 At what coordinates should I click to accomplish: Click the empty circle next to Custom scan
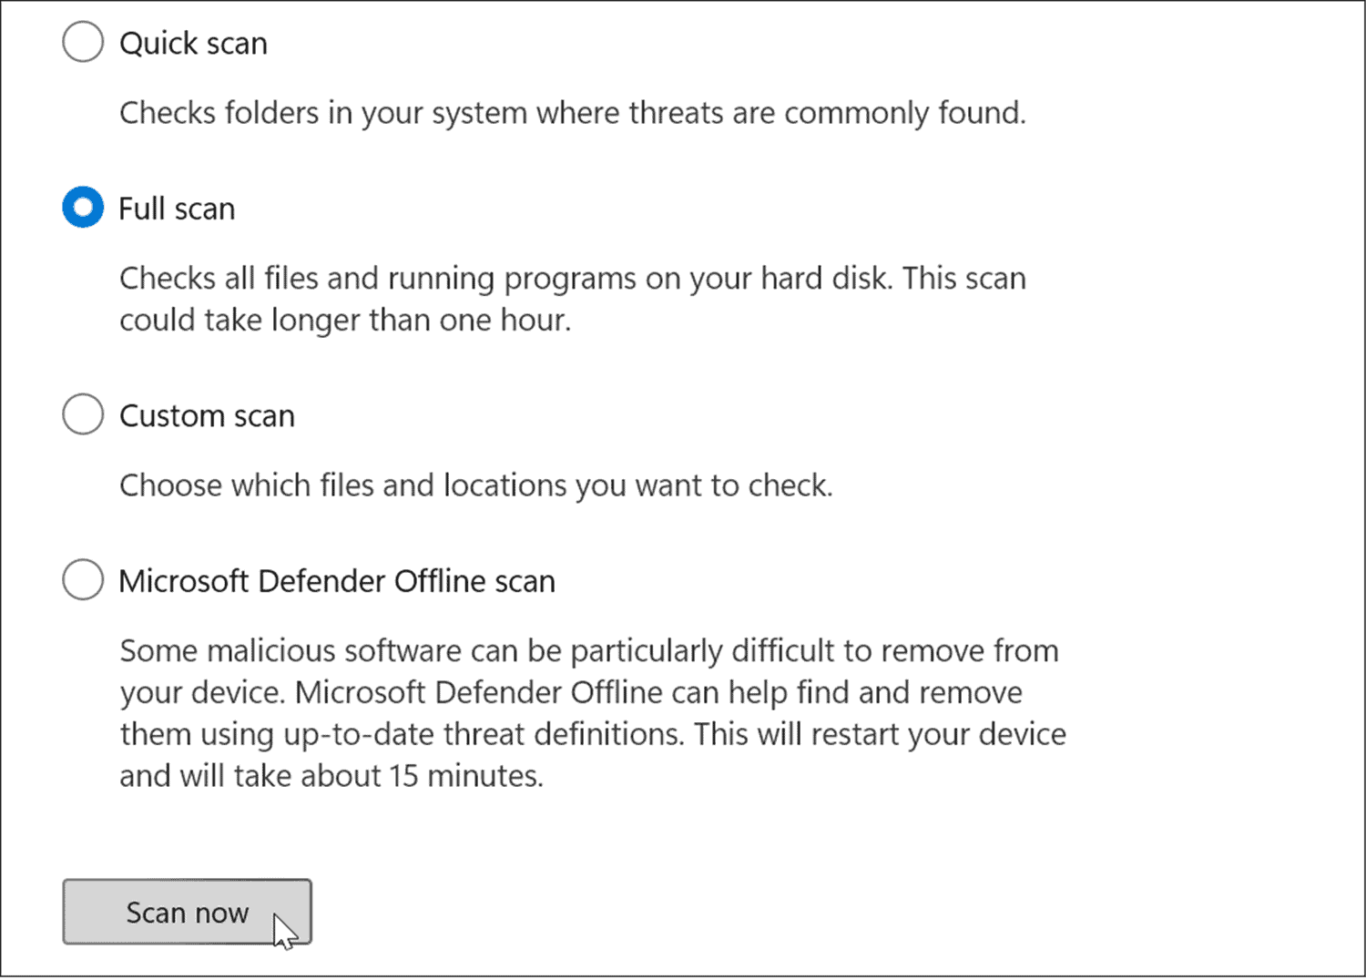pos(82,414)
